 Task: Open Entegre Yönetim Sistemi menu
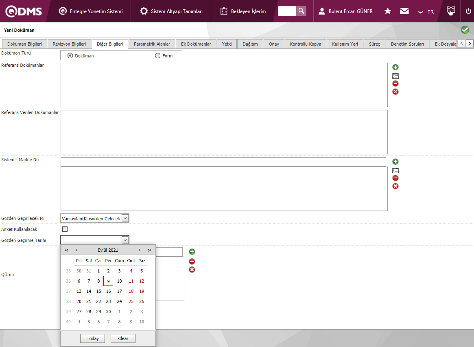[x=91, y=11]
